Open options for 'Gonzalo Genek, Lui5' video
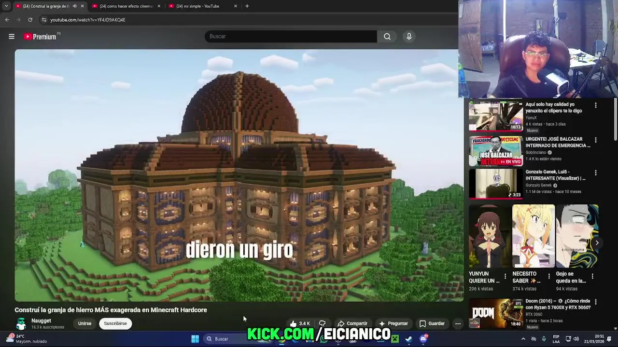618x347 pixels. point(595,173)
